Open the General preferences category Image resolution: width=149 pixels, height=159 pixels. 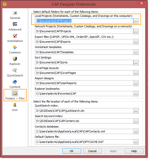[x=15, y=15]
